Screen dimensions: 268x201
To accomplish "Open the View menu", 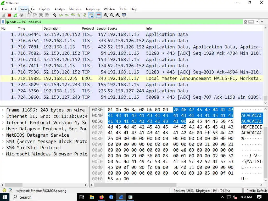I will click(x=24, y=9).
